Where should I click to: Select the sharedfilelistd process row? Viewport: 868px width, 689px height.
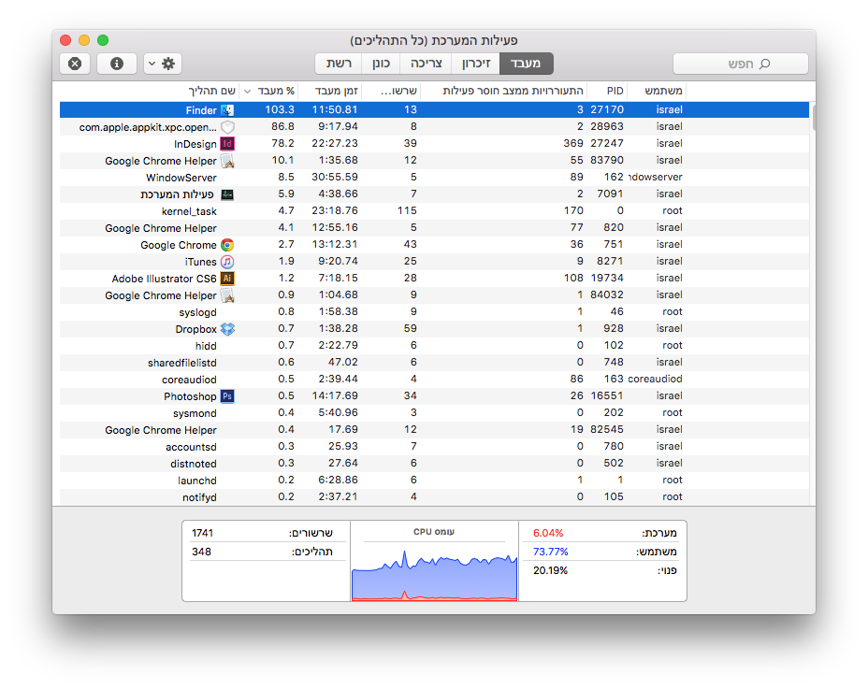(x=434, y=363)
